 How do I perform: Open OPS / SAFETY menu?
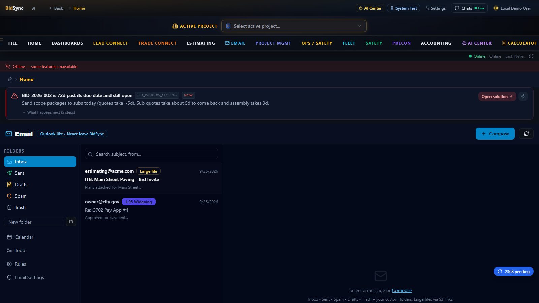(x=317, y=43)
